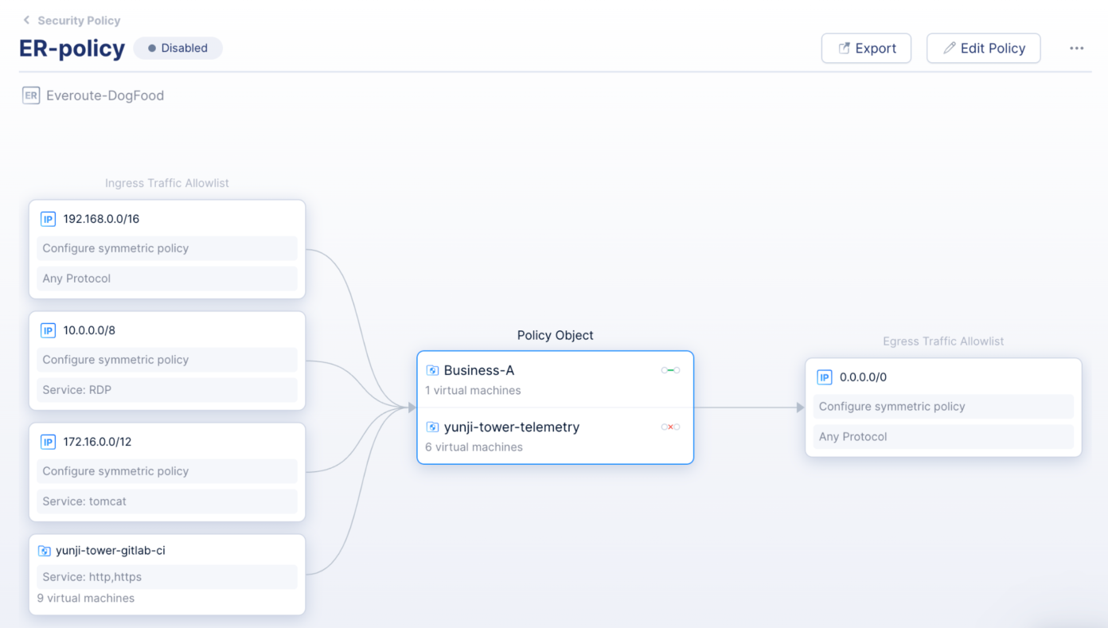The width and height of the screenshot is (1108, 628).
Task: Open the three-dot more options menu
Action: click(x=1076, y=48)
